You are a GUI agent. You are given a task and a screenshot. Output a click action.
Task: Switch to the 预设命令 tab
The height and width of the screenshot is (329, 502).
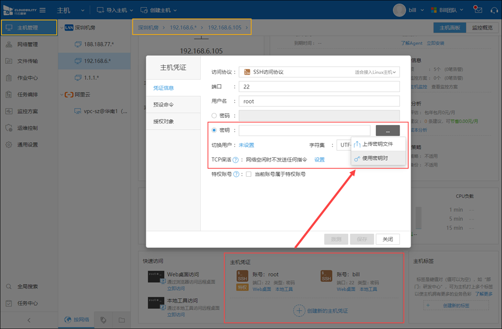(x=163, y=105)
